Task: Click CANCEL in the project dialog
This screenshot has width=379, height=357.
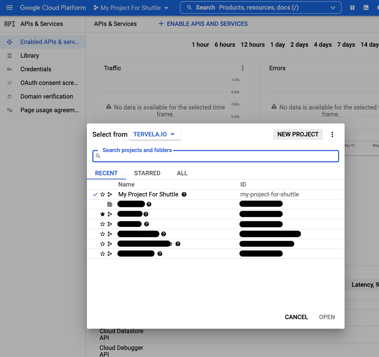Action: (x=296, y=317)
